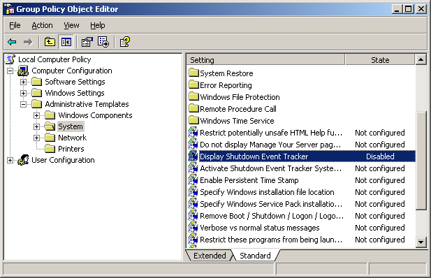Click the Windows Components folder icon
This screenshot has width=431, height=278.
50,115
